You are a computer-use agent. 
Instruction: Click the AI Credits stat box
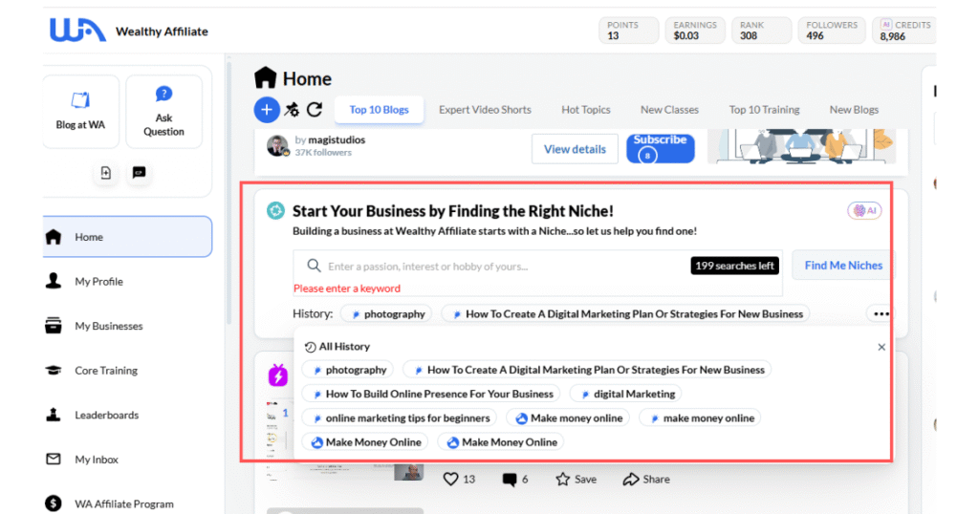pyautogui.click(x=904, y=30)
